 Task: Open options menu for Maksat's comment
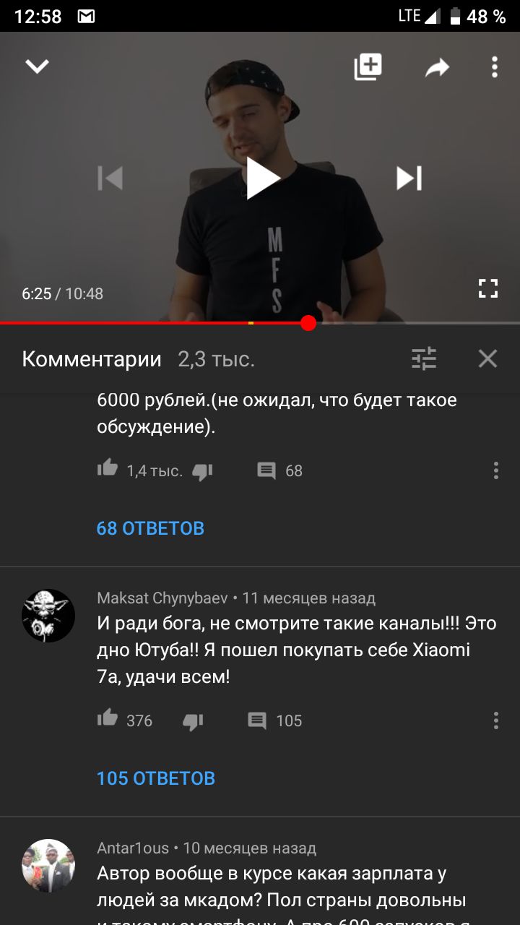496,720
